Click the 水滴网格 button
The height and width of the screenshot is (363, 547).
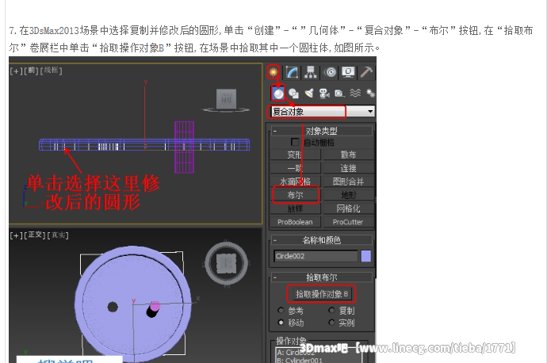(x=295, y=181)
